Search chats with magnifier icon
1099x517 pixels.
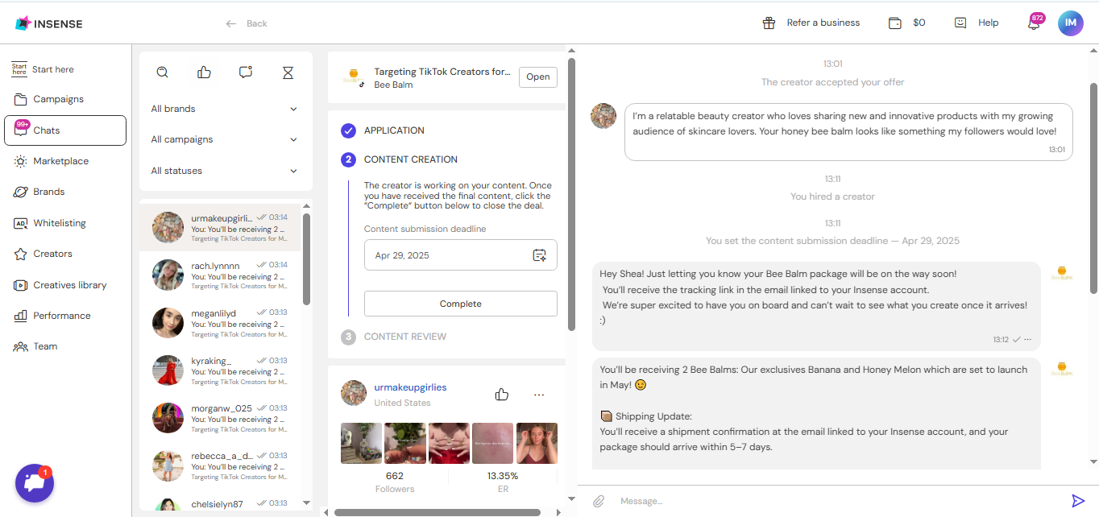[162, 72]
